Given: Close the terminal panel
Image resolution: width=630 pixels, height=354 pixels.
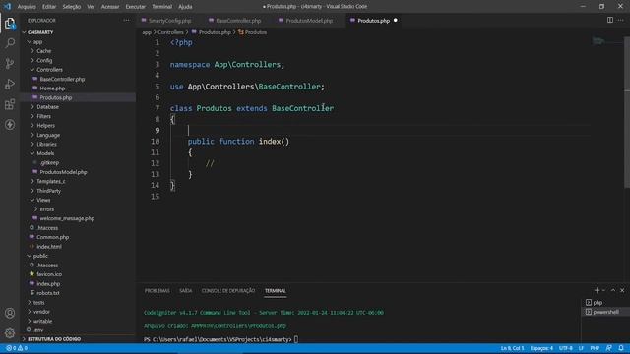Looking at the screenshot, I should pyautogui.click(x=622, y=290).
